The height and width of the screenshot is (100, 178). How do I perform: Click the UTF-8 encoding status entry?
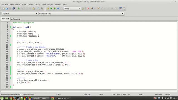pos(100,94)
